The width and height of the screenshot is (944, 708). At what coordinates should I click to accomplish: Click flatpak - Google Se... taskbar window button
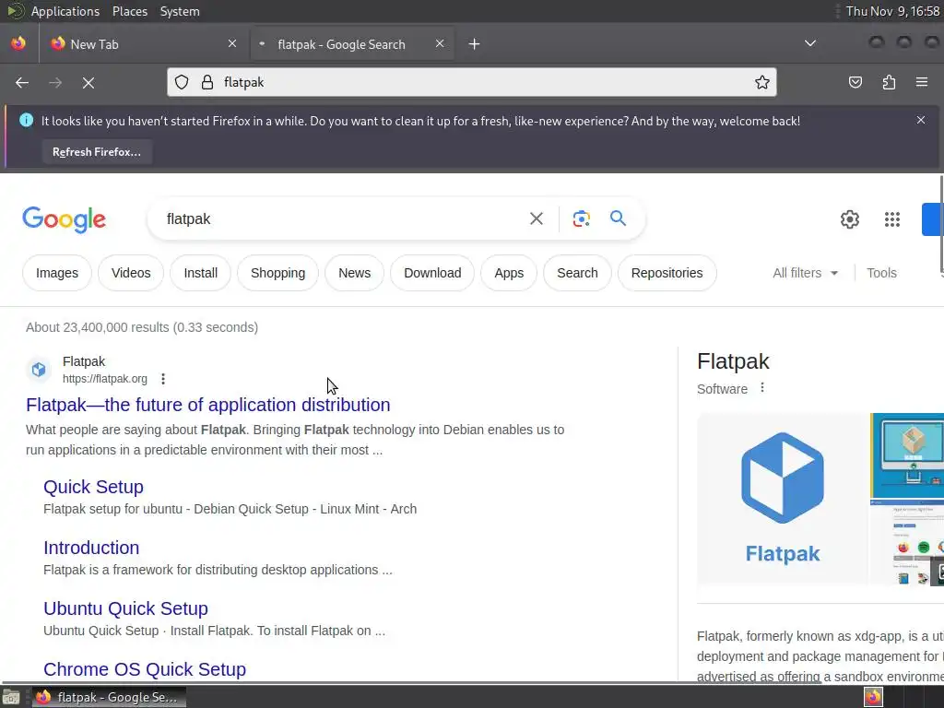pos(109,697)
